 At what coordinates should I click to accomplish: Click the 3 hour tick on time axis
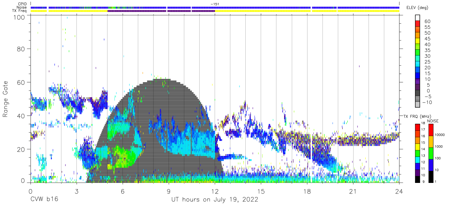point(76,191)
